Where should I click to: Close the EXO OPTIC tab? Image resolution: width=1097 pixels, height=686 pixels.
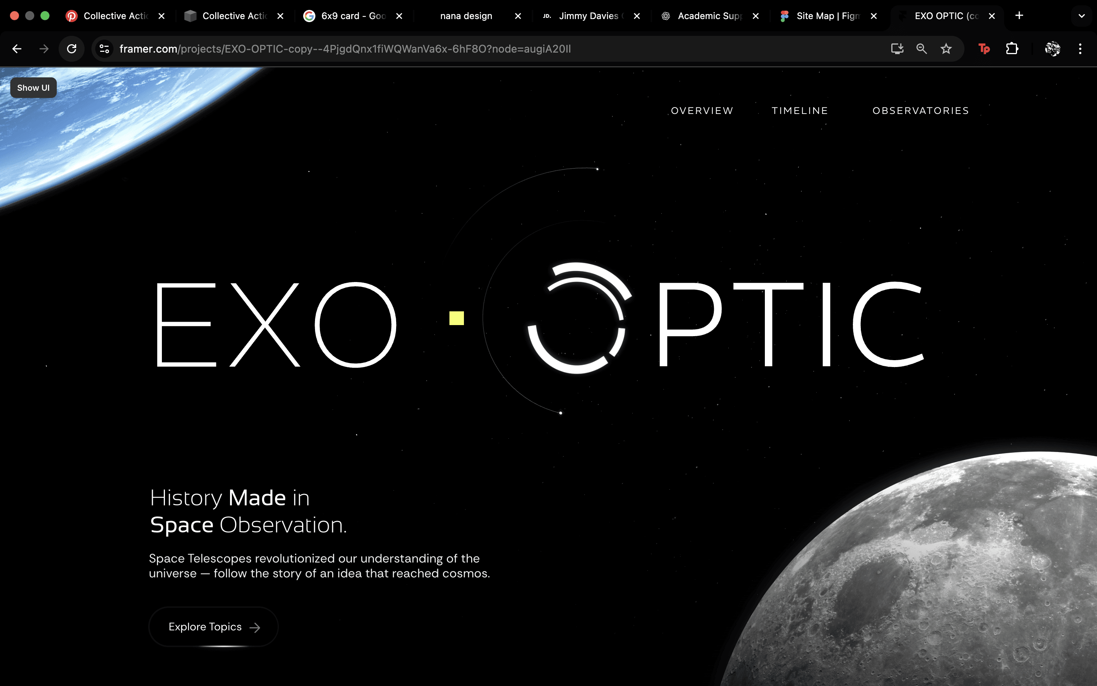point(992,16)
